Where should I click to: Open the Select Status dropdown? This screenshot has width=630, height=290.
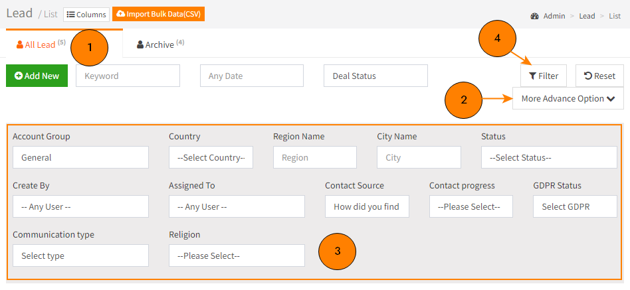[549, 157]
